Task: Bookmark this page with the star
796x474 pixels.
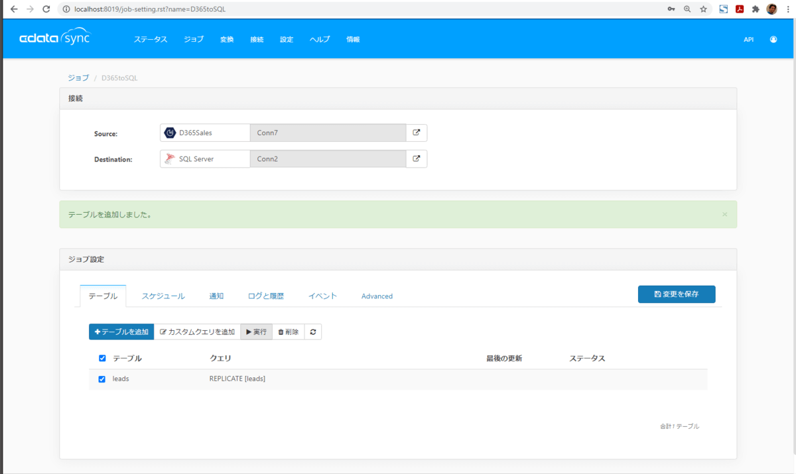Action: (x=703, y=9)
